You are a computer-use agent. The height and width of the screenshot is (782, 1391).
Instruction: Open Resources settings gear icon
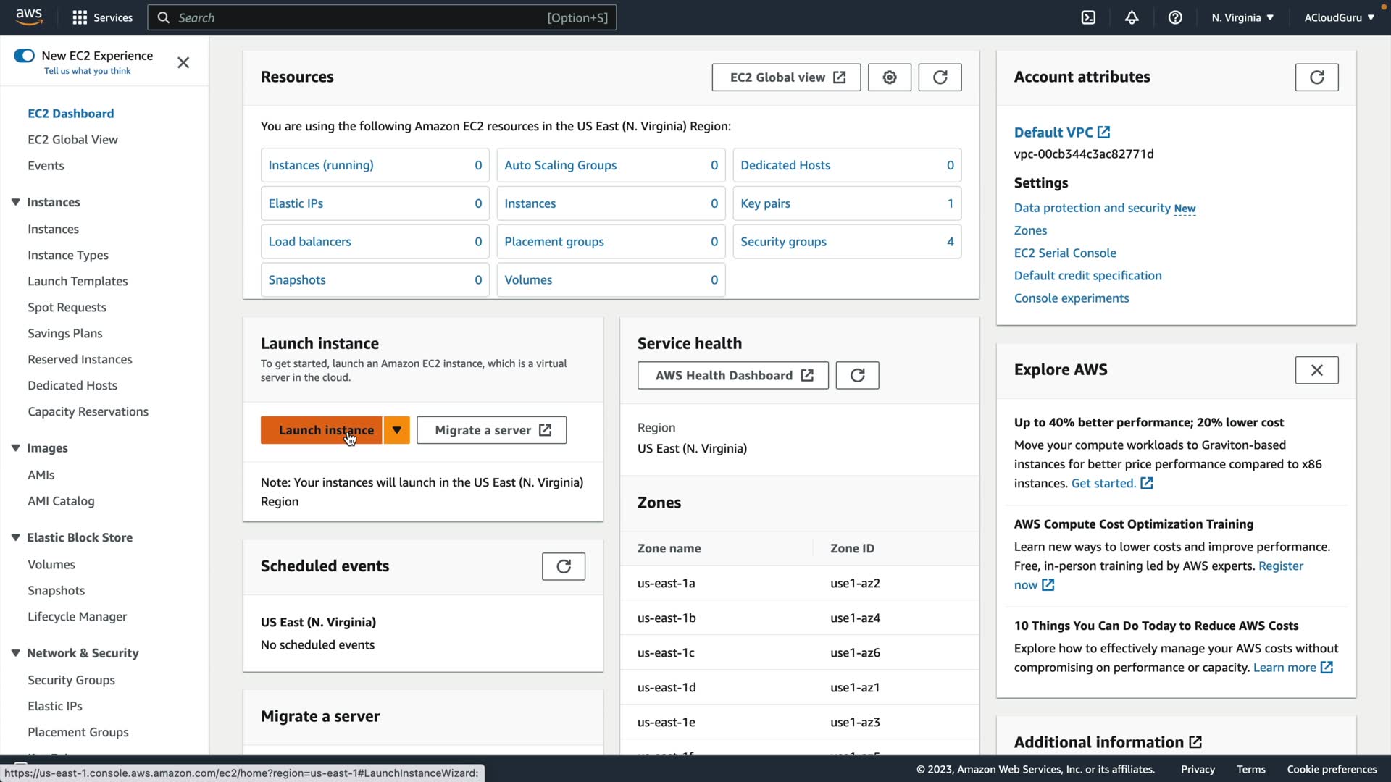[890, 77]
